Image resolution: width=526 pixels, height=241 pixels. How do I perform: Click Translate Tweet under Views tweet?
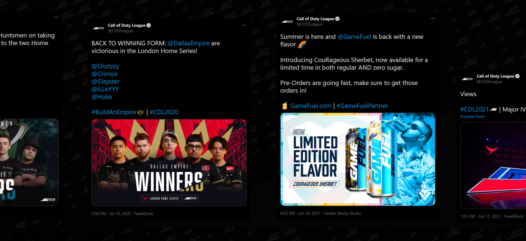coord(472,117)
